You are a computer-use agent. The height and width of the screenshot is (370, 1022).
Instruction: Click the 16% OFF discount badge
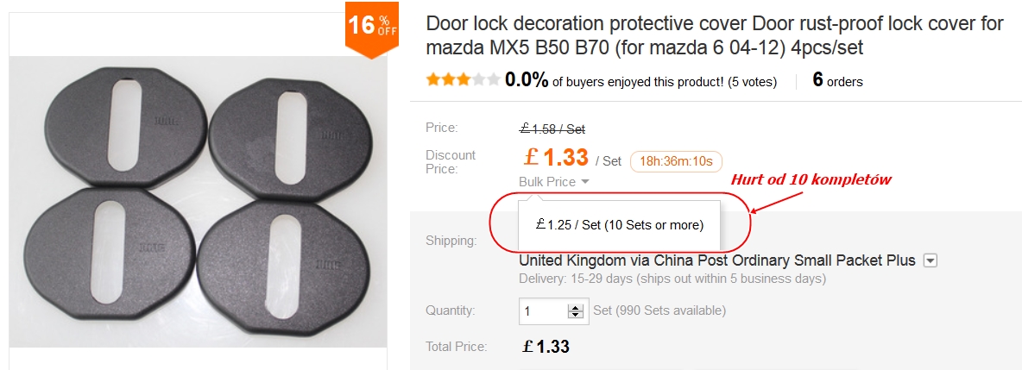371,26
